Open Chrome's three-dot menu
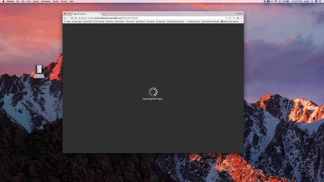Image resolution: width=324 pixels, height=182 pixels. click(241, 18)
